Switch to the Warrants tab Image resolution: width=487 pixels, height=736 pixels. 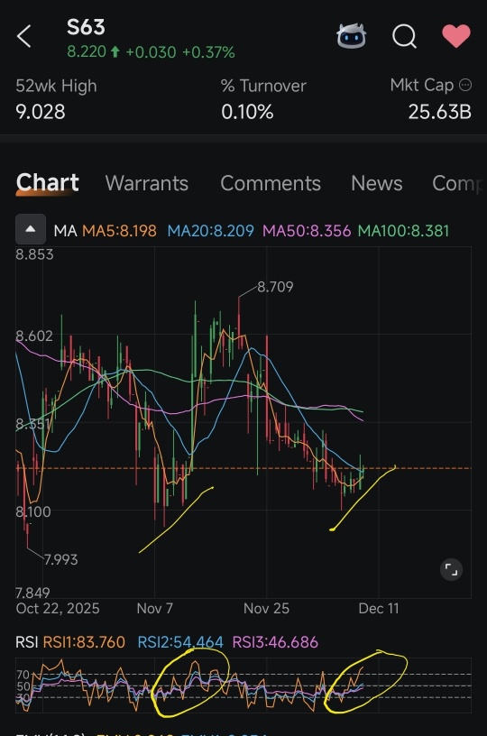click(x=147, y=183)
